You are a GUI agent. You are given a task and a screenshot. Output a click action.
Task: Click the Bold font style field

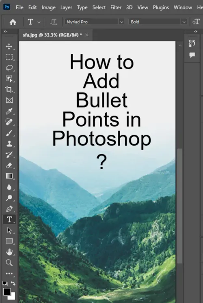(155, 22)
